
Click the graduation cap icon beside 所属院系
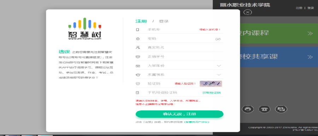[138, 75]
